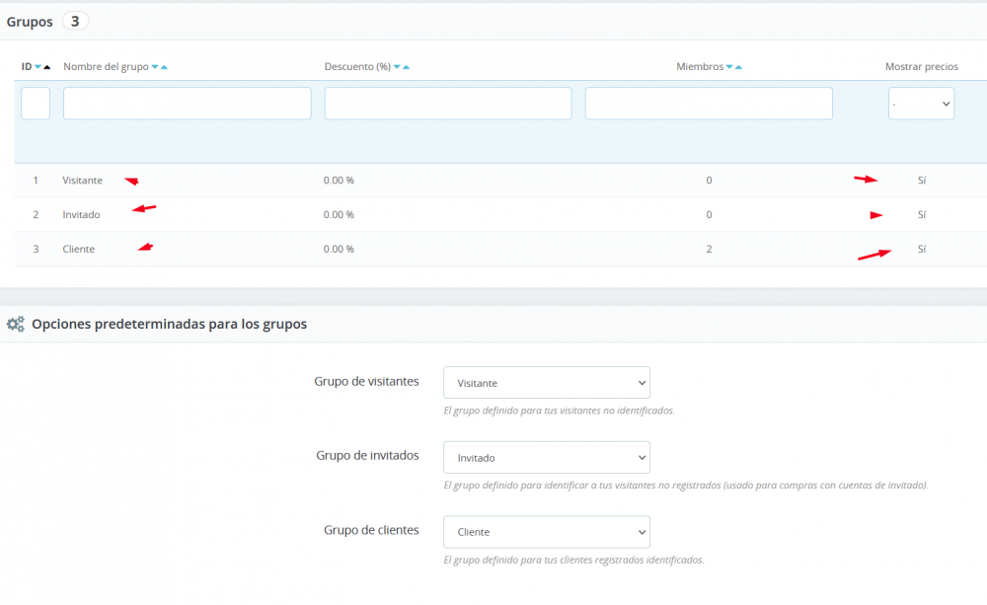This screenshot has width=987, height=605.
Task: Click Opciones predeterminadas para los grupos heading
Action: 170,325
